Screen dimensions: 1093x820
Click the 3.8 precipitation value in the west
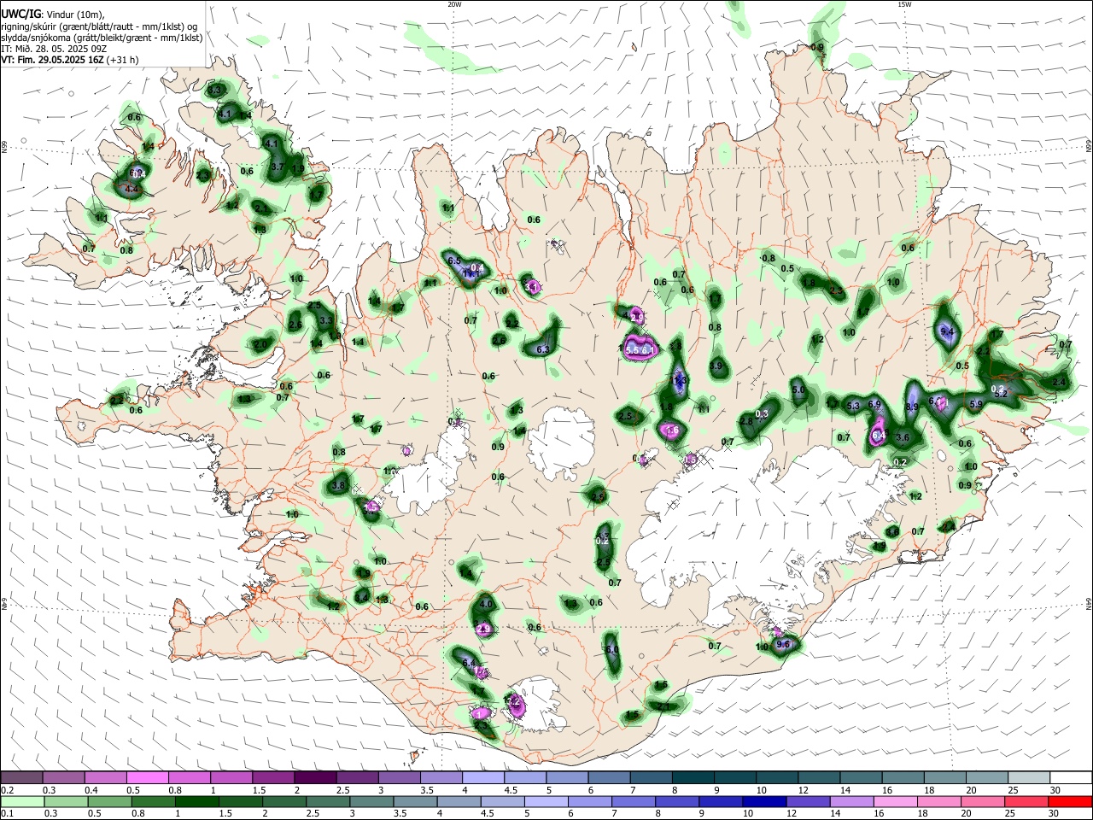(338, 485)
